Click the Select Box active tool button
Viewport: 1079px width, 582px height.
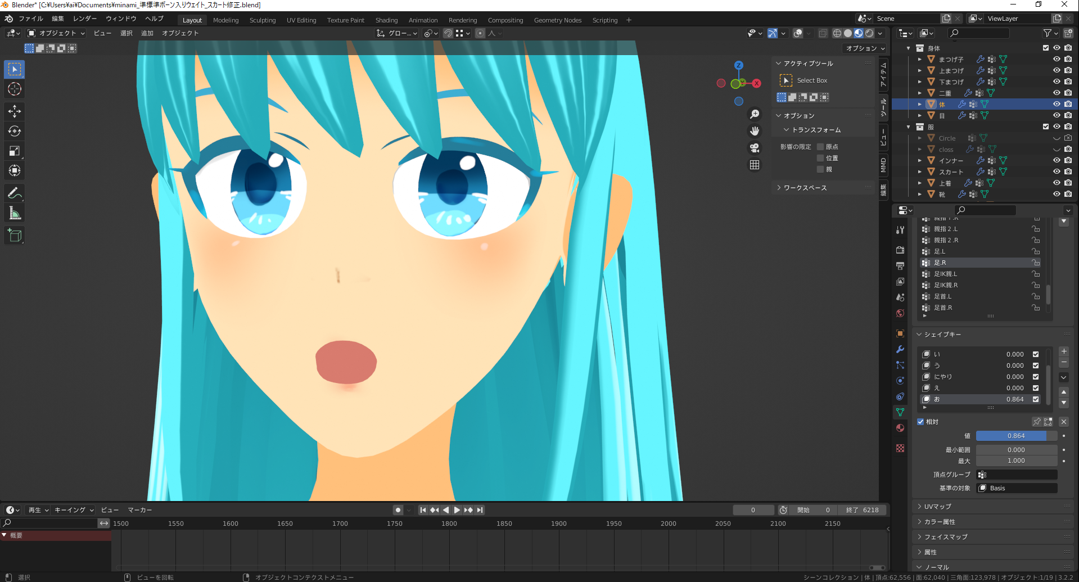click(786, 80)
